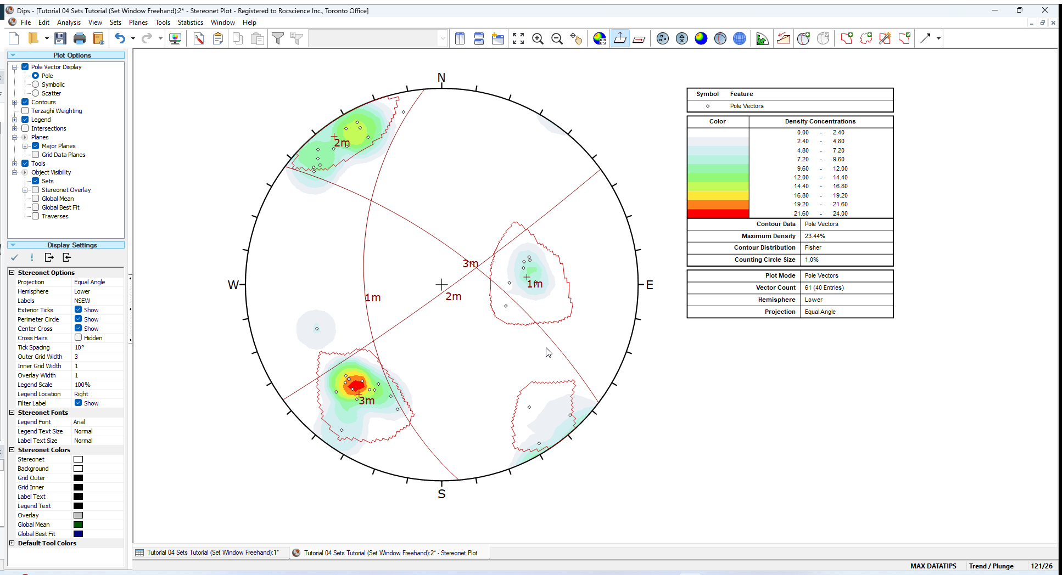Switch to the Contour Plot toolbar icon
This screenshot has width=1063, height=575.
point(701,38)
